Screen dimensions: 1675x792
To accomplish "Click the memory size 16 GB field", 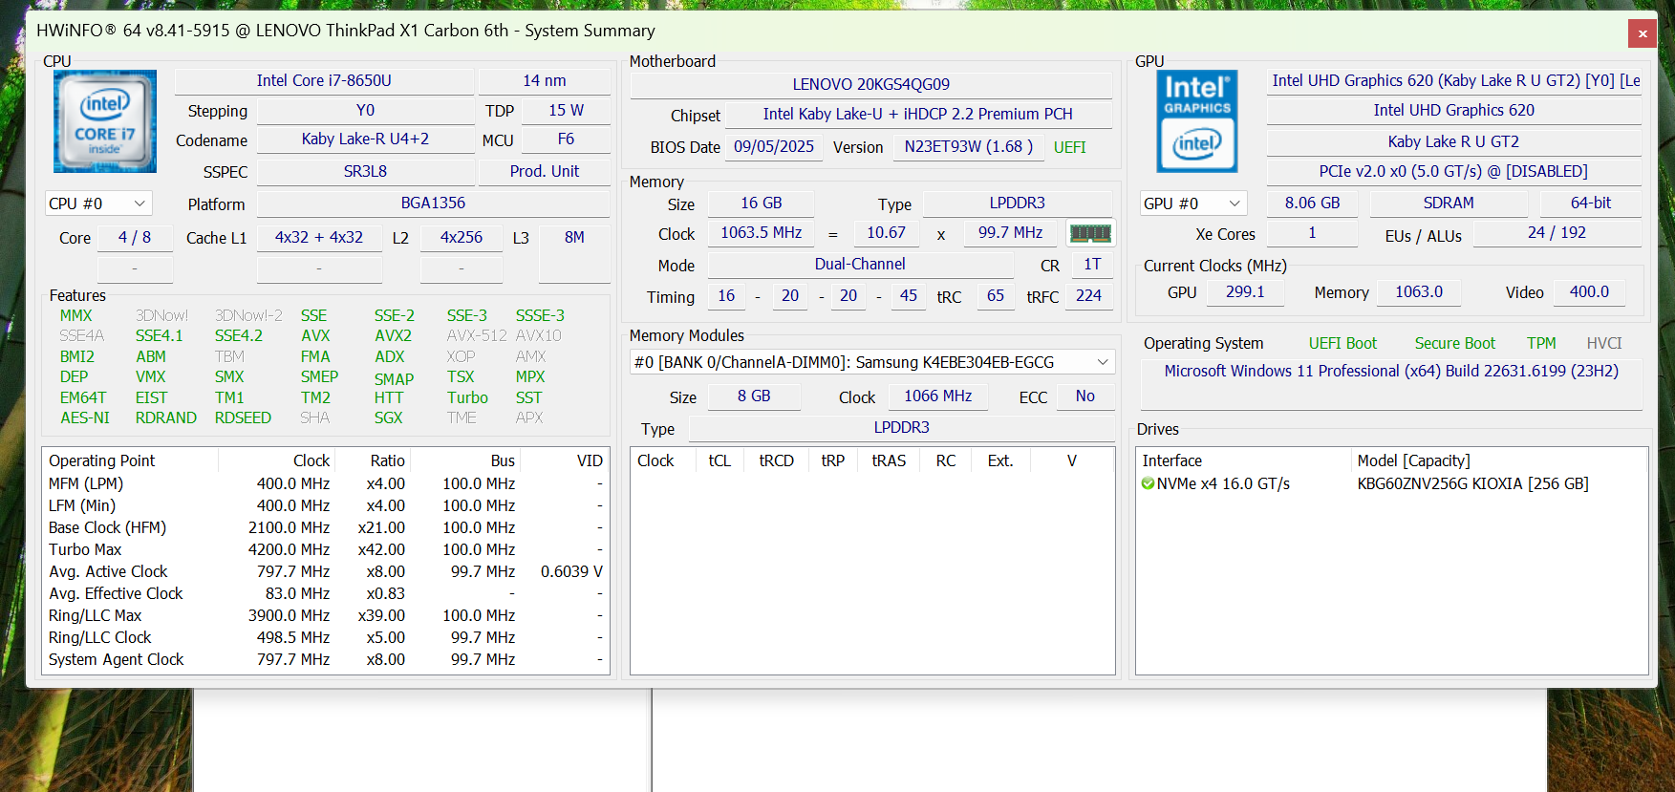I will tap(762, 203).
